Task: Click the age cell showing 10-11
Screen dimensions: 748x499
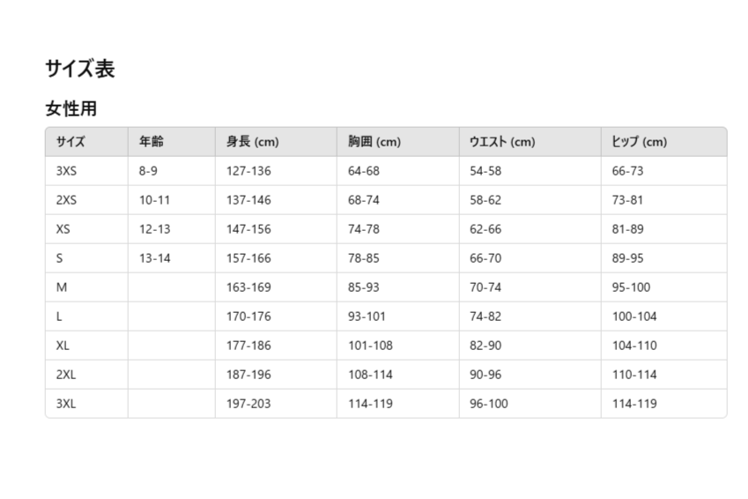Action: coord(154,200)
